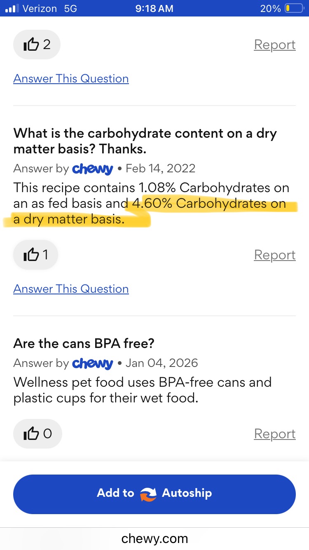Image resolution: width=309 pixels, height=550 pixels.
Task: Open Answer This Question above carbohydrate question
Action: [71, 78]
